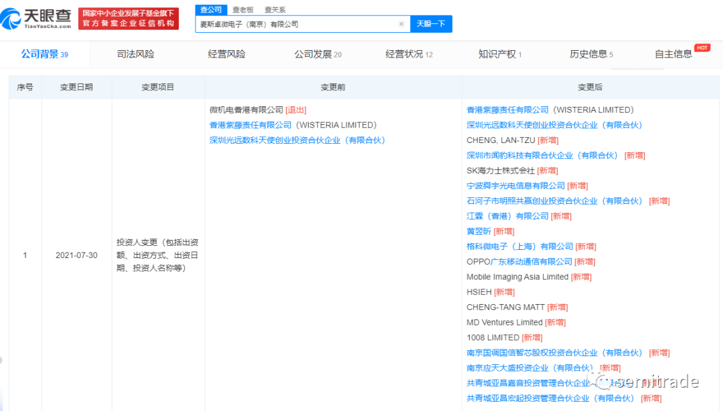Select the 查老板 search tab
Screen dimensions: 723x411
(x=243, y=9)
